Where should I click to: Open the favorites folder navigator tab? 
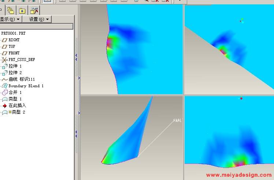22,11
